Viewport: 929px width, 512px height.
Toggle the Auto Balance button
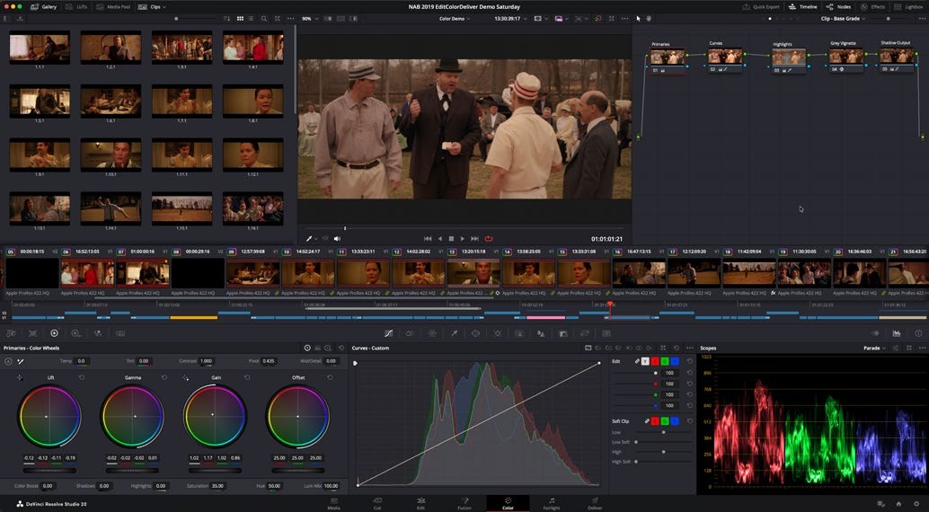point(8,361)
